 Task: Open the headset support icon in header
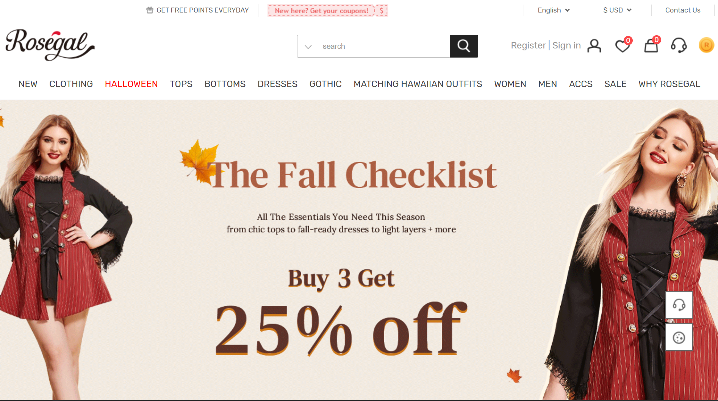(679, 45)
